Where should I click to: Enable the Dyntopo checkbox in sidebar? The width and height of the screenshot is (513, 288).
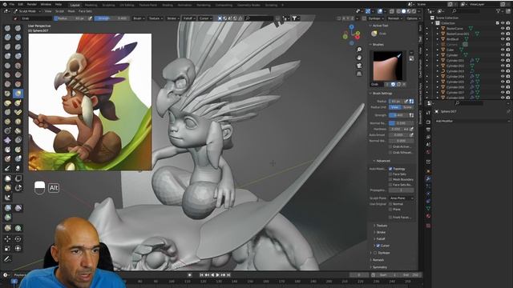(375, 253)
